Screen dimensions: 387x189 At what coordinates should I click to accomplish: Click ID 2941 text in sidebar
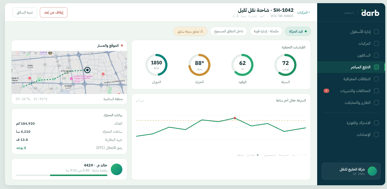(359, 174)
